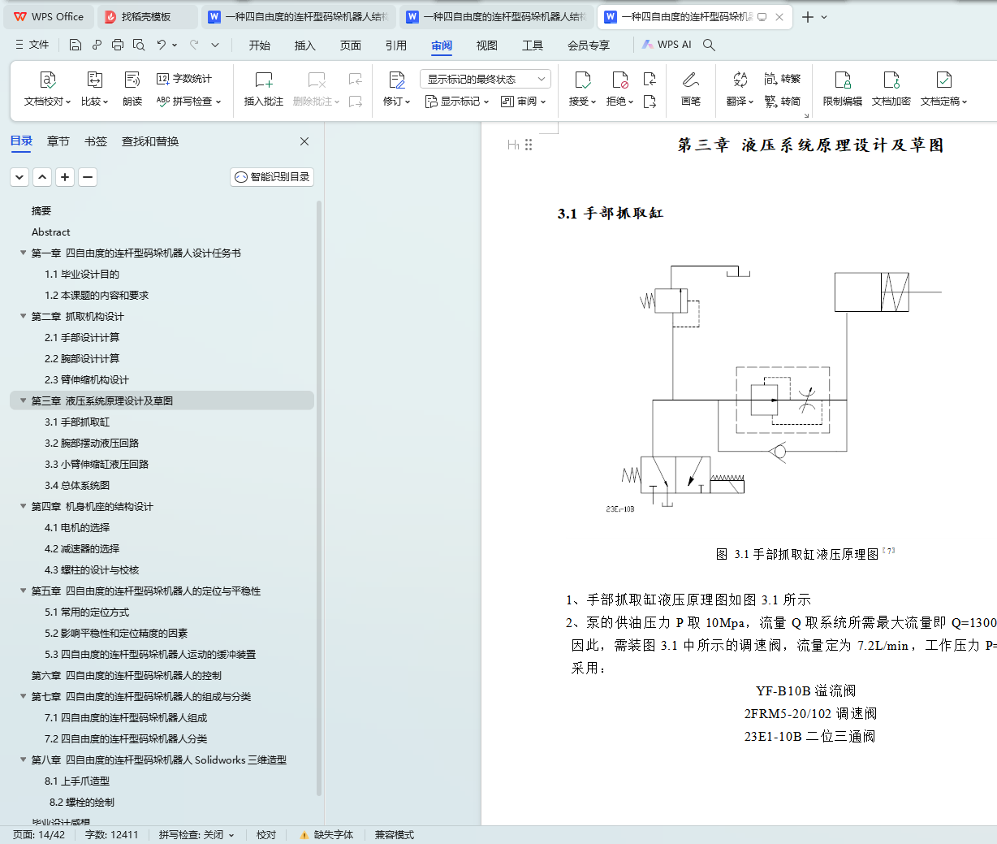Go to 3.4 总体系统图 outline entry
The height and width of the screenshot is (844, 997).
(77, 485)
